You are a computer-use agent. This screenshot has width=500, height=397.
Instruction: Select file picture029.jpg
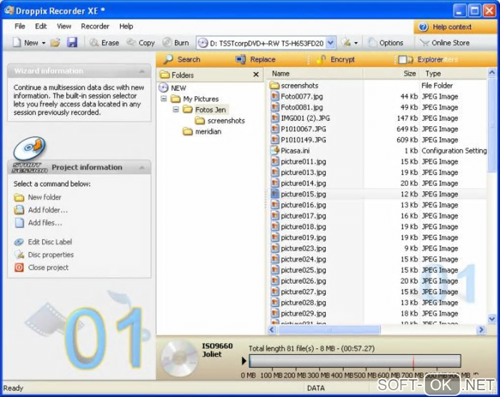point(299,313)
